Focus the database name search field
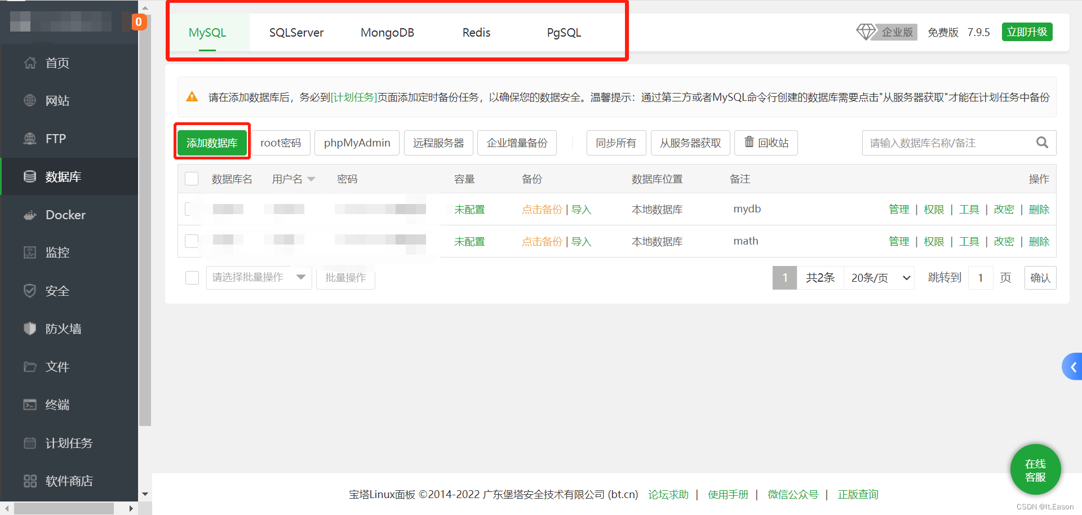This screenshot has height=515, width=1082. 948,143
